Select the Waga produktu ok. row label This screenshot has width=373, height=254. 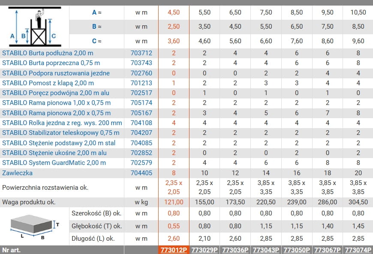(29, 202)
